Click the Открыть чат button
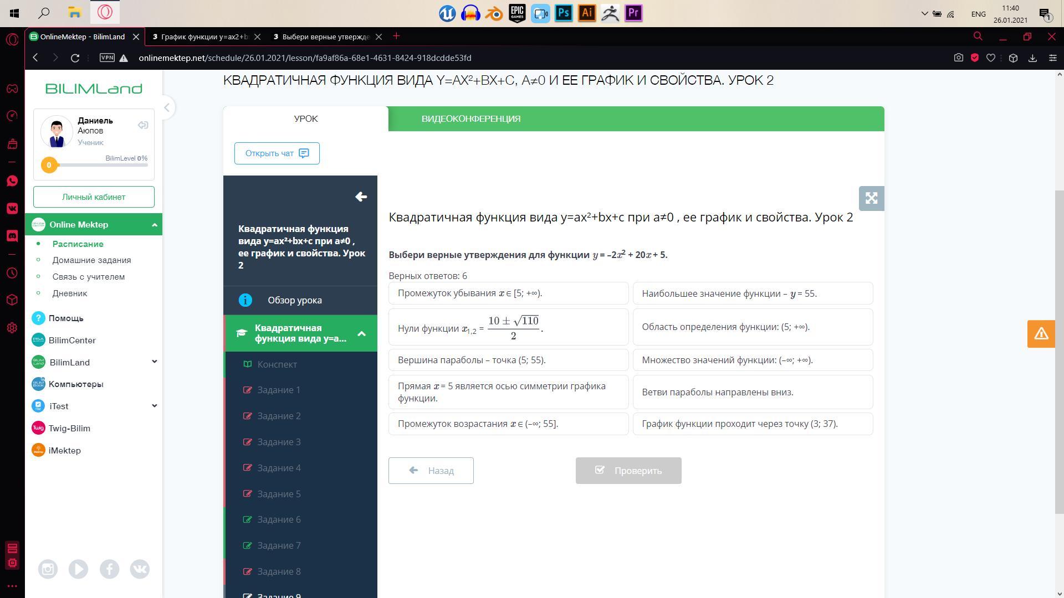This screenshot has width=1064, height=598. click(x=277, y=153)
